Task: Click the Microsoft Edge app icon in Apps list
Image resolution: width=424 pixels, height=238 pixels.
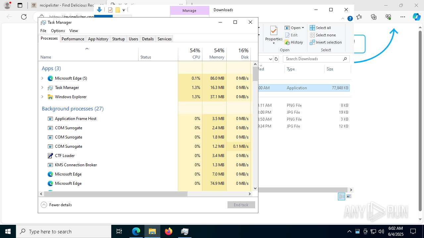Action: (x=50, y=78)
